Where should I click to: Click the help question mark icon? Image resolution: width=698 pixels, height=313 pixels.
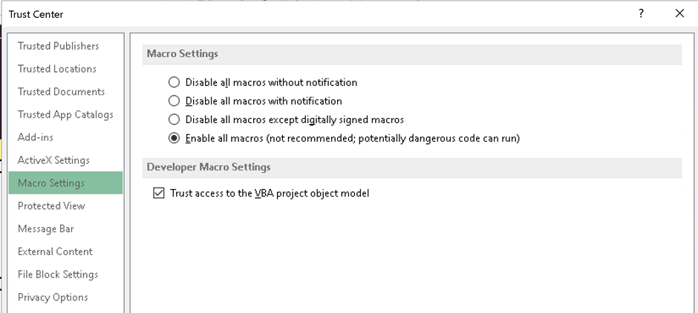[x=642, y=13]
